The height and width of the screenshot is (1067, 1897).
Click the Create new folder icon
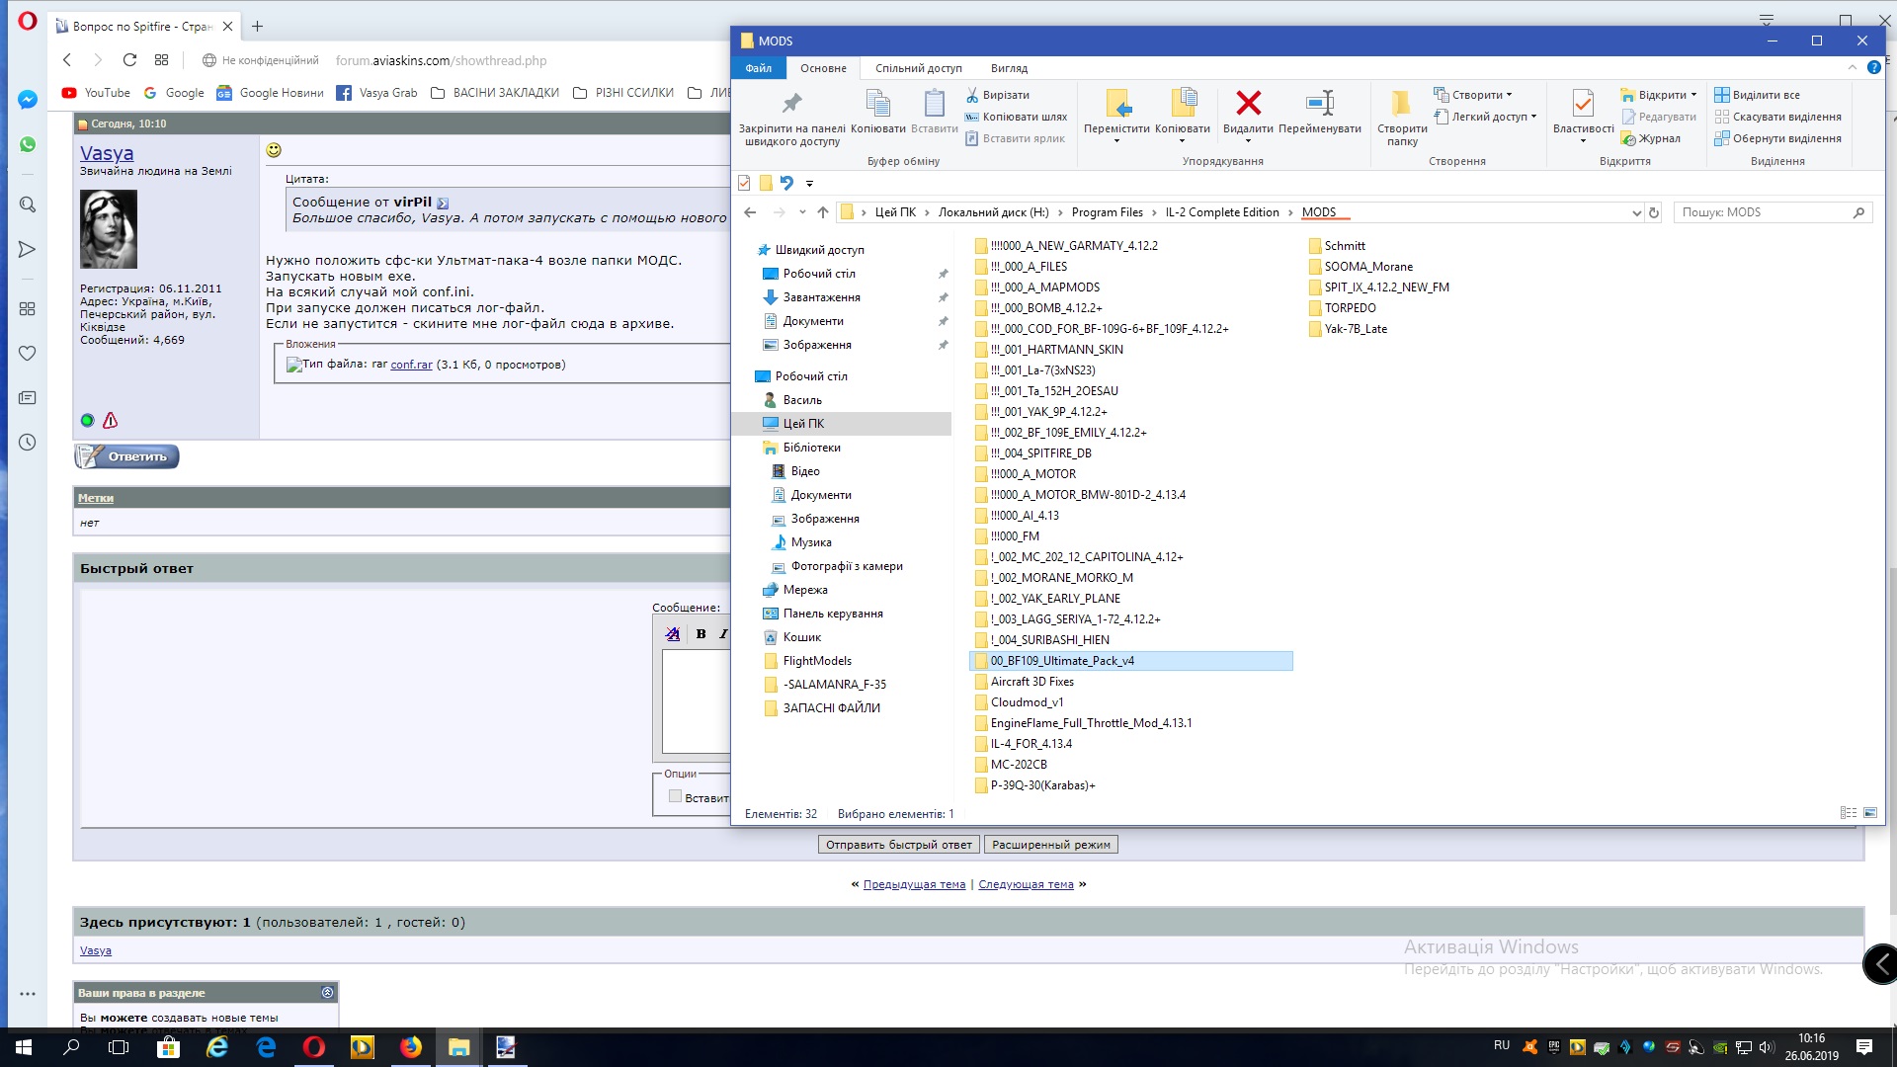click(1401, 103)
